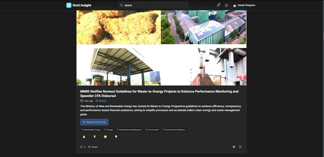Click the grey circle icon in article footer

[234, 147]
